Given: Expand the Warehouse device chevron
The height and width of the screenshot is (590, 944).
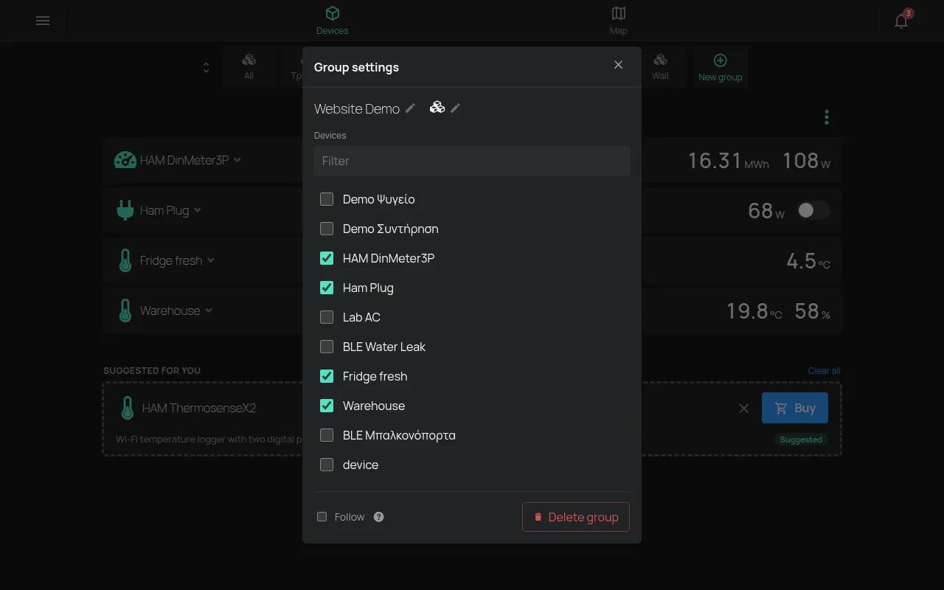Looking at the screenshot, I should (x=209, y=310).
